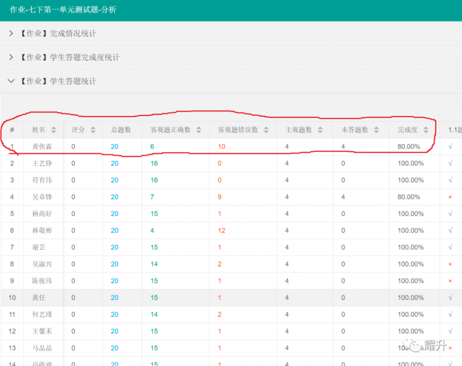
Task: Sort table by 姓名 column
Action: tap(53, 130)
